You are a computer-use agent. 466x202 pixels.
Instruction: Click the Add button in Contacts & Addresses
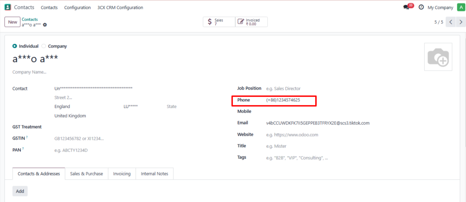pyautogui.click(x=20, y=191)
